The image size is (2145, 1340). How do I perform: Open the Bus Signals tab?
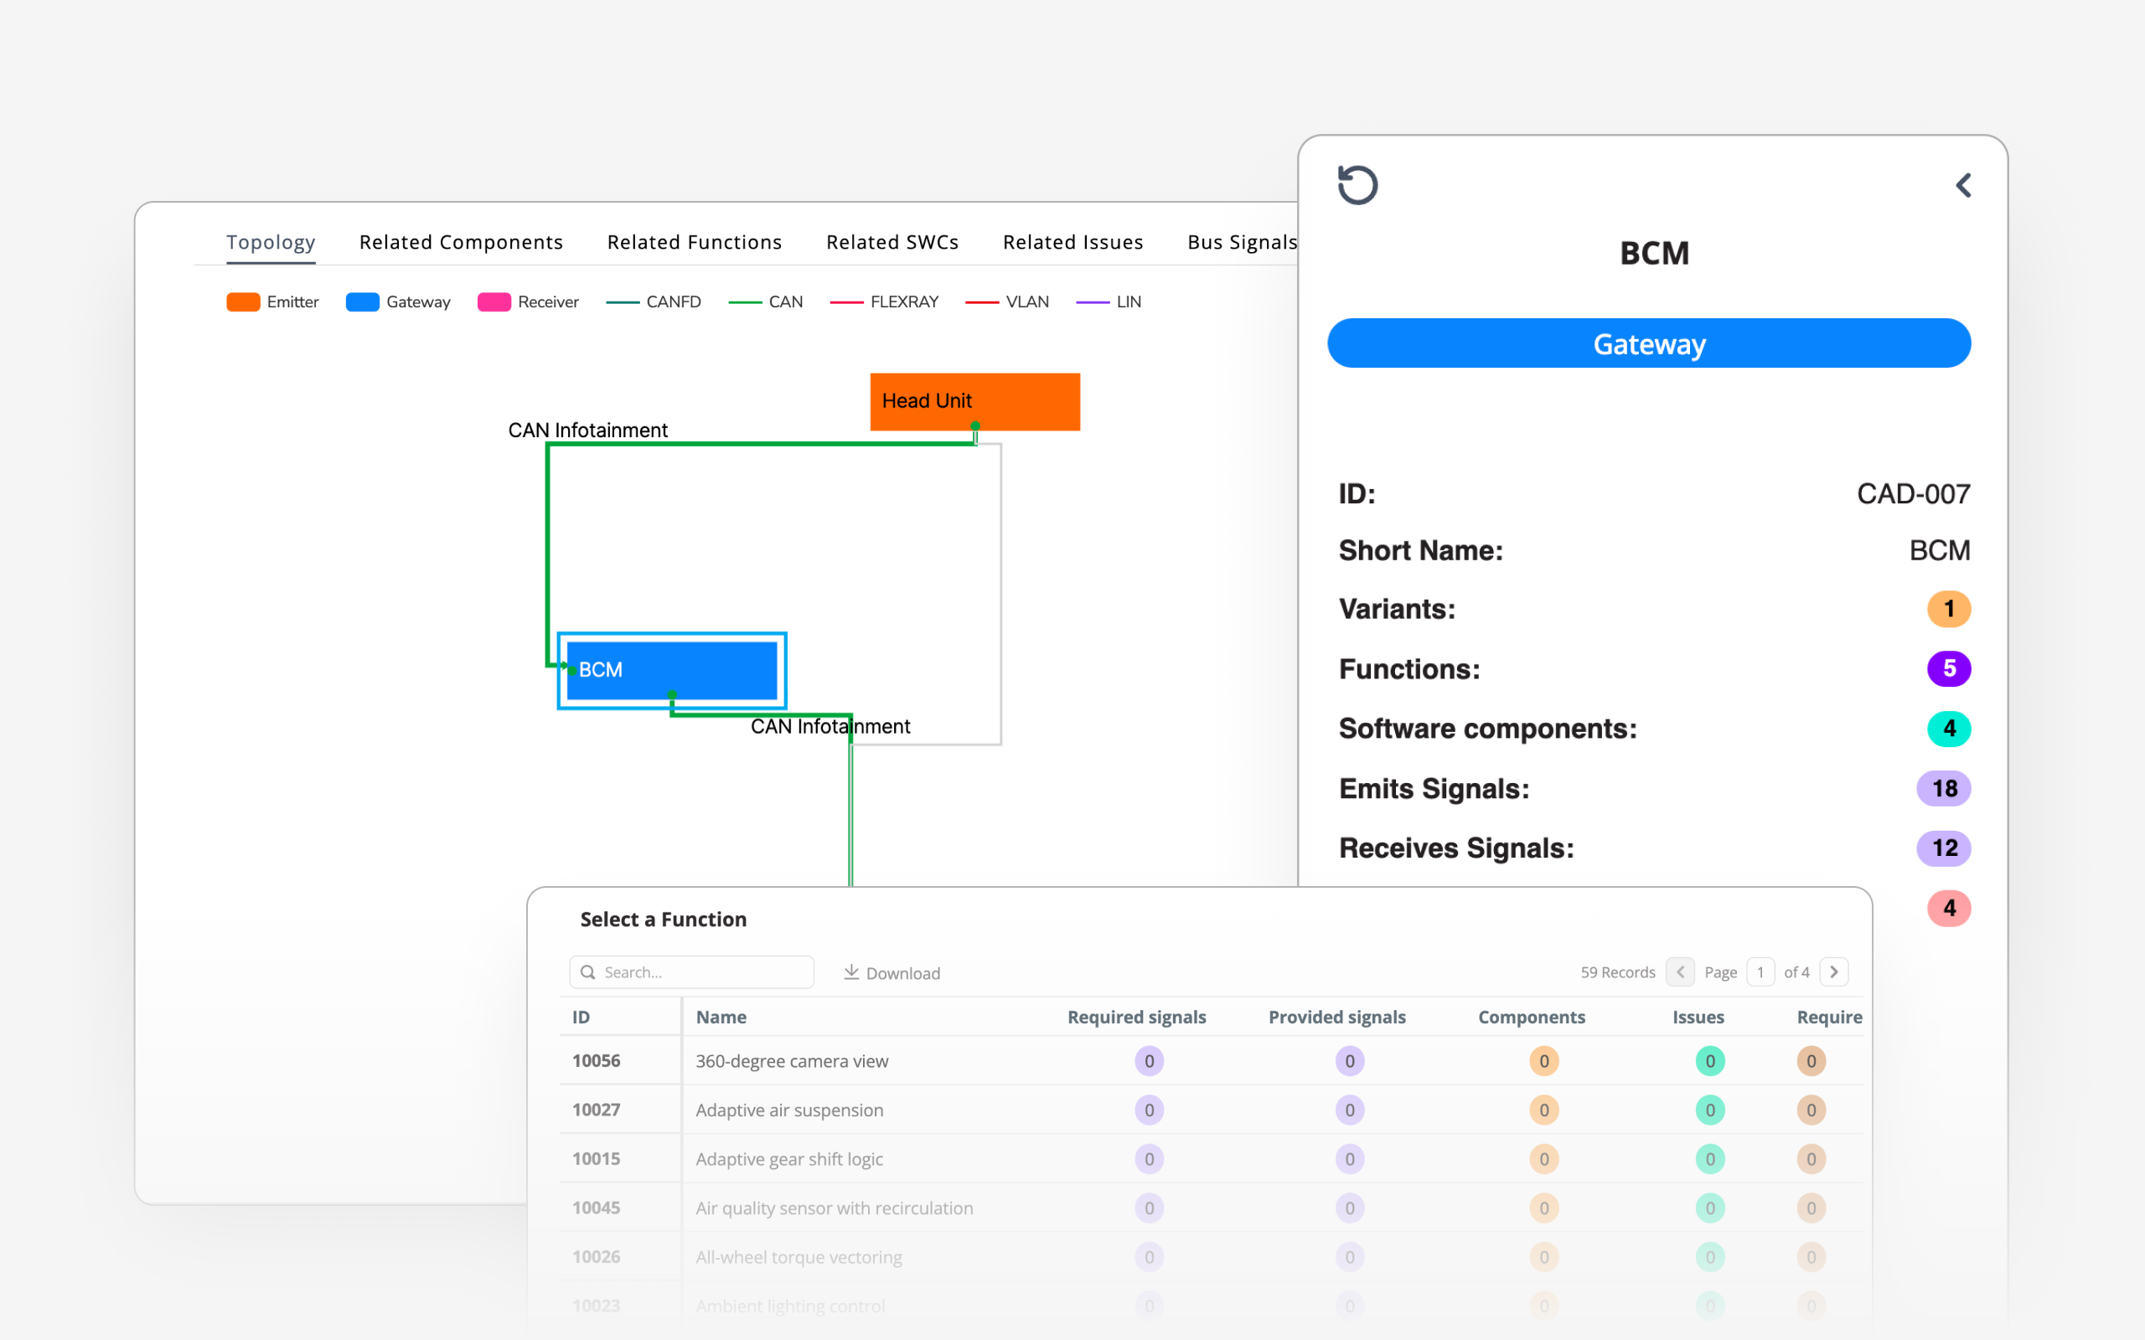click(x=1243, y=241)
